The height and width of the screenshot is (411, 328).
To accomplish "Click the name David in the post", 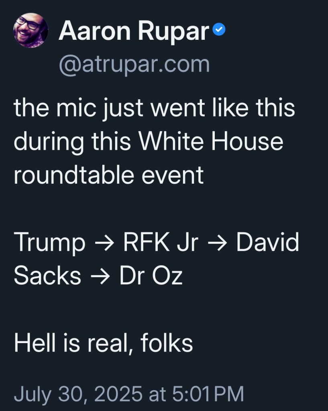I will coord(267,243).
